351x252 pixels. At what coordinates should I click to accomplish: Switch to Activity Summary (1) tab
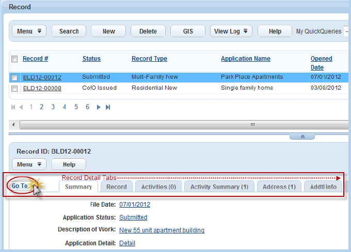(219, 187)
